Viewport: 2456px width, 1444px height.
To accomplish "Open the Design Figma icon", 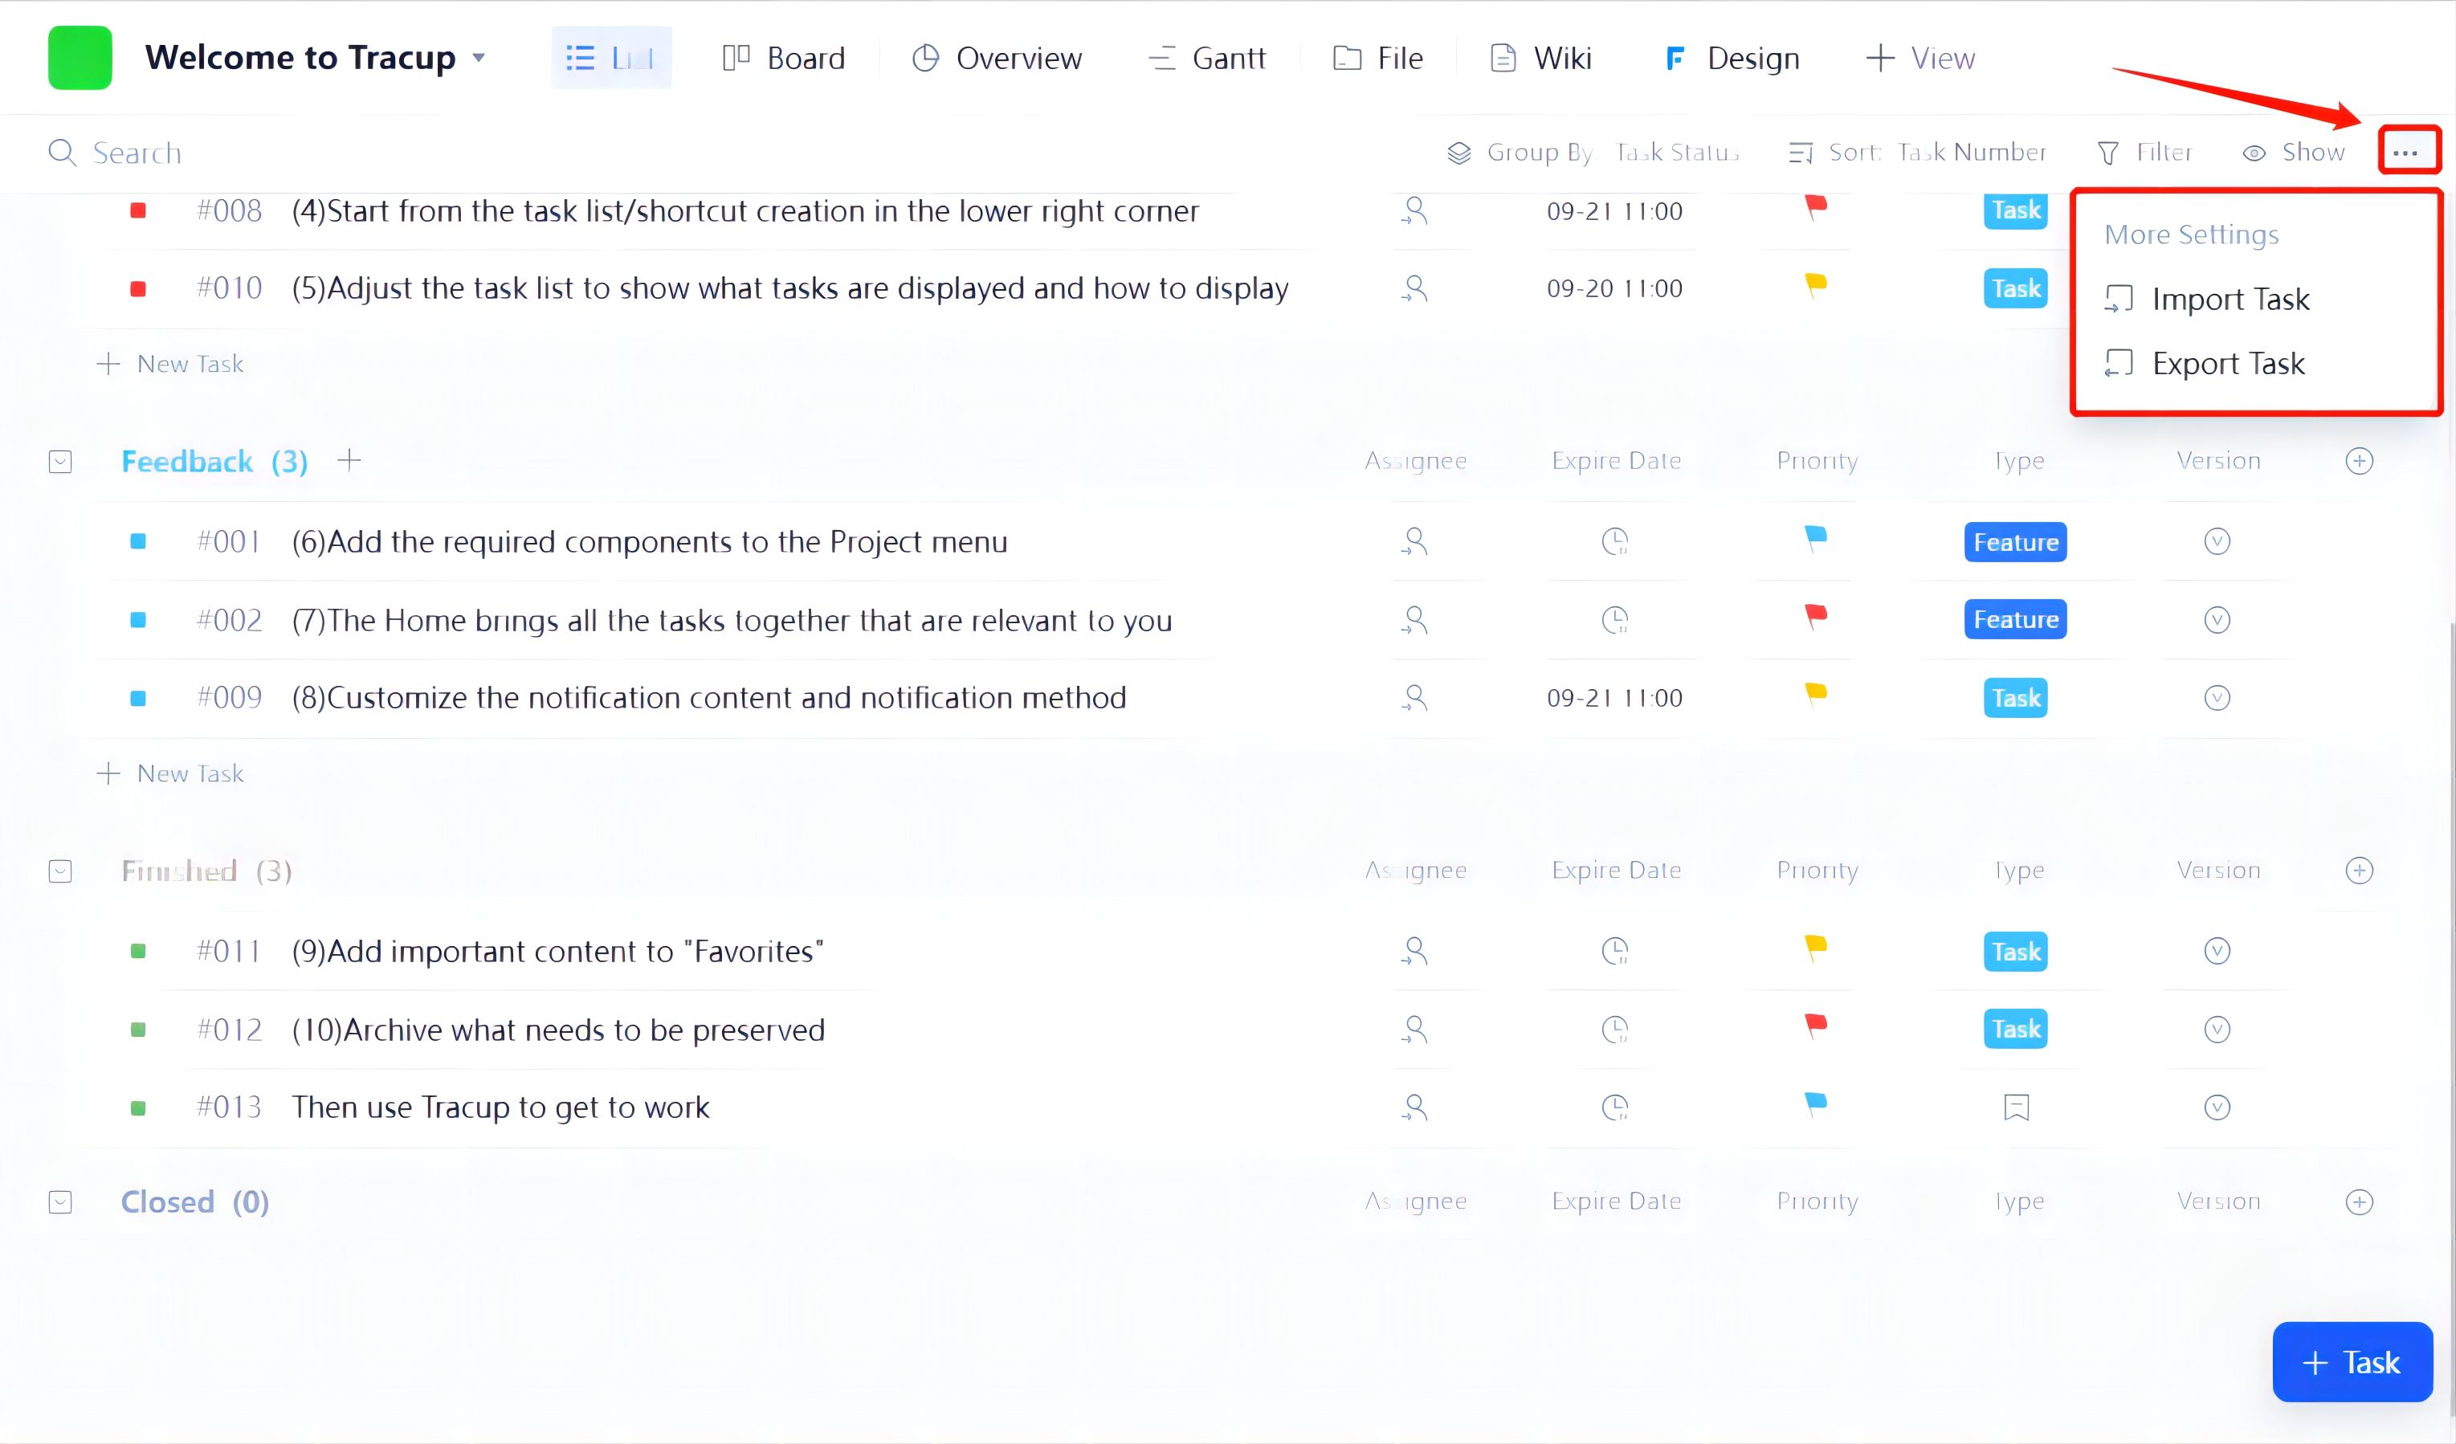I will [1674, 58].
